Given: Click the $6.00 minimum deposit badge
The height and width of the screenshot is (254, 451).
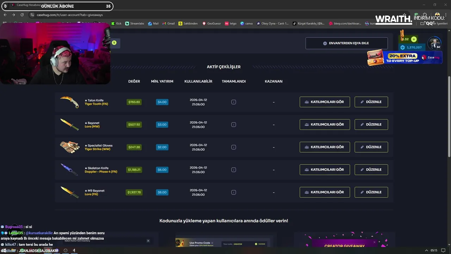Looking at the screenshot, I should tap(162, 170).
